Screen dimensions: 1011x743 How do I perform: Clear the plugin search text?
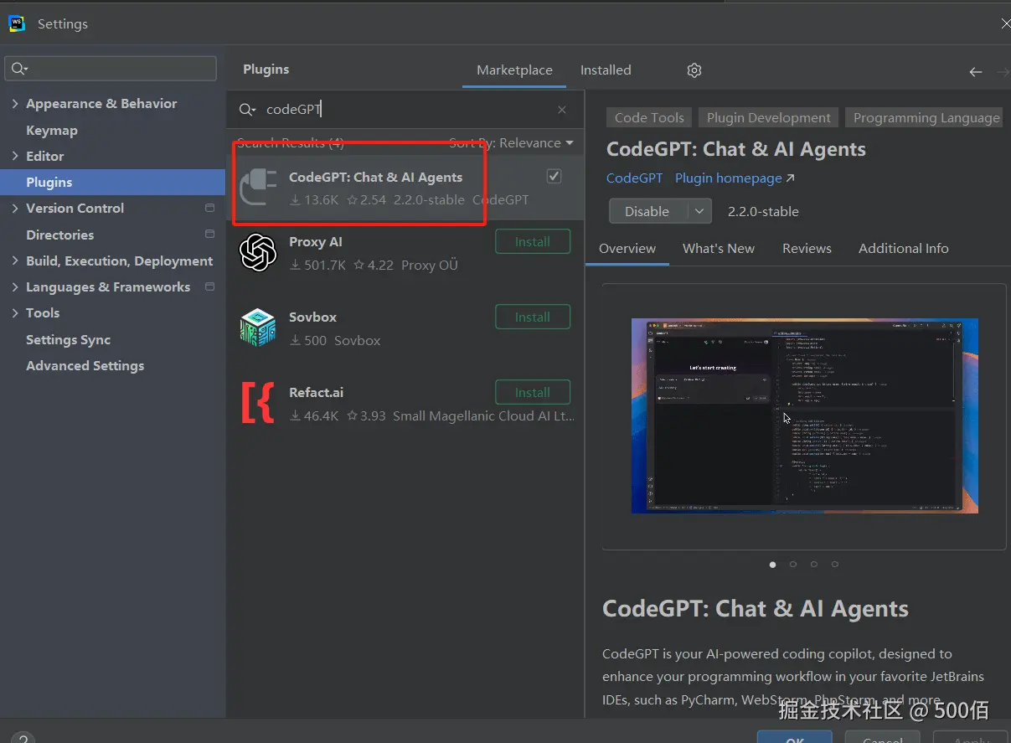point(562,110)
